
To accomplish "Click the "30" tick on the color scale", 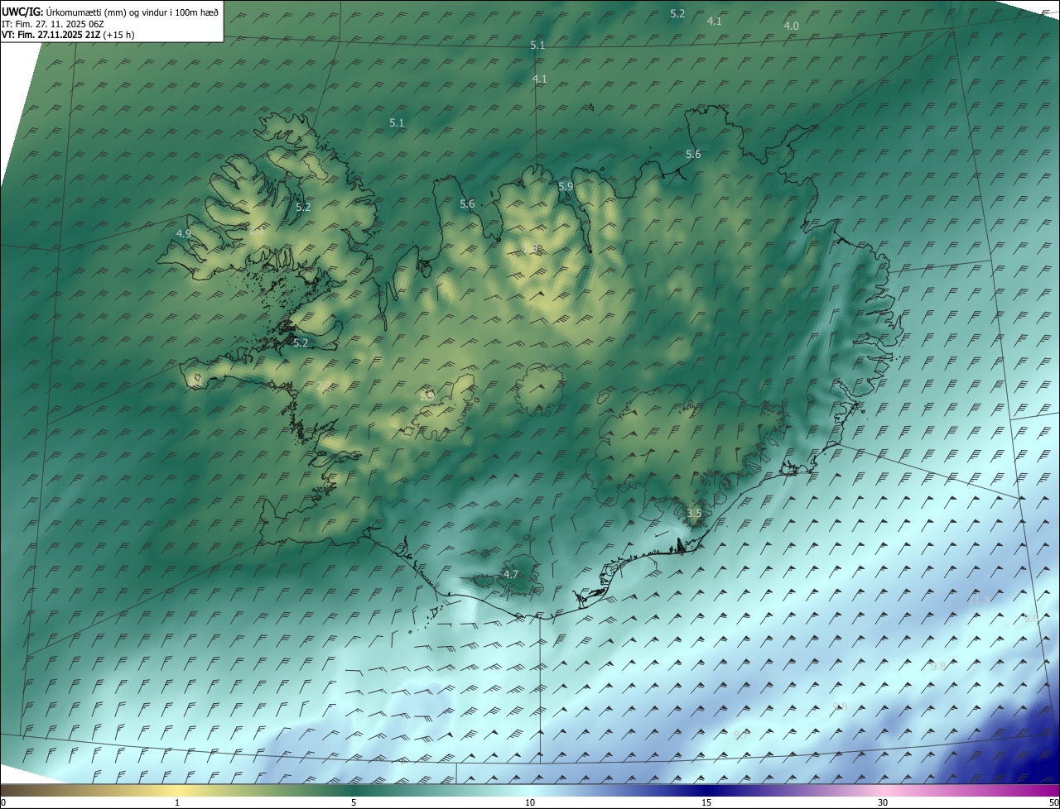I will (x=883, y=802).
